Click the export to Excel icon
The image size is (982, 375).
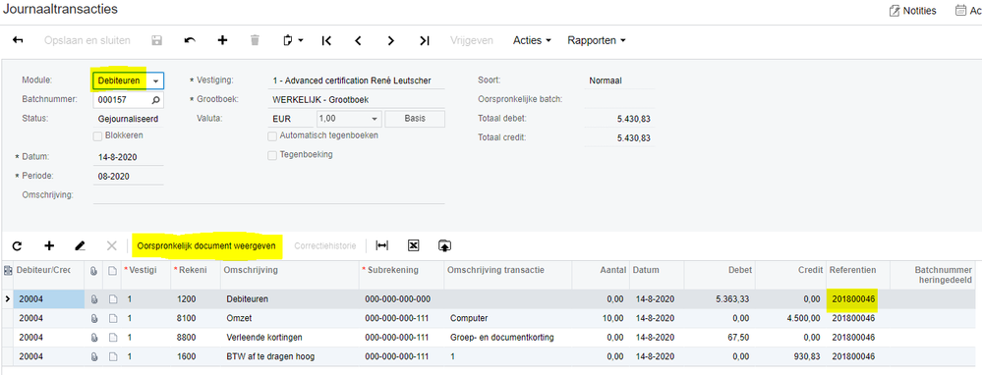pyautogui.click(x=413, y=246)
